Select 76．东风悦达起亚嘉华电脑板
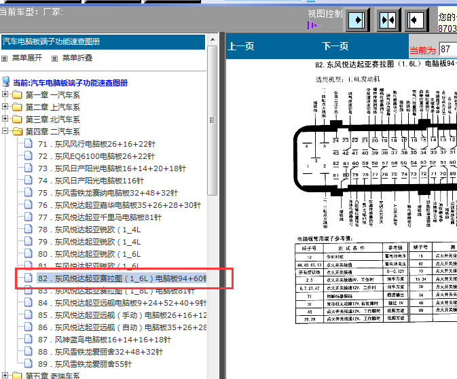 click(x=120, y=205)
